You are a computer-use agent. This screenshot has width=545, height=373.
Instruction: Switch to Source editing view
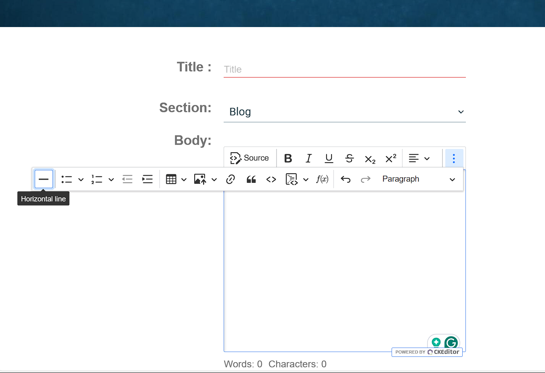click(x=250, y=158)
